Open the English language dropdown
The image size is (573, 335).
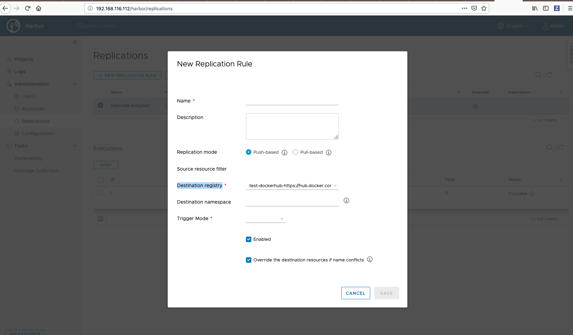[513, 26]
